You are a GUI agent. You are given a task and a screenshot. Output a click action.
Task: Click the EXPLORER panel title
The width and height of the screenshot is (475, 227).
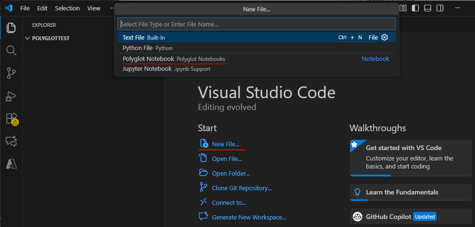[x=44, y=25]
